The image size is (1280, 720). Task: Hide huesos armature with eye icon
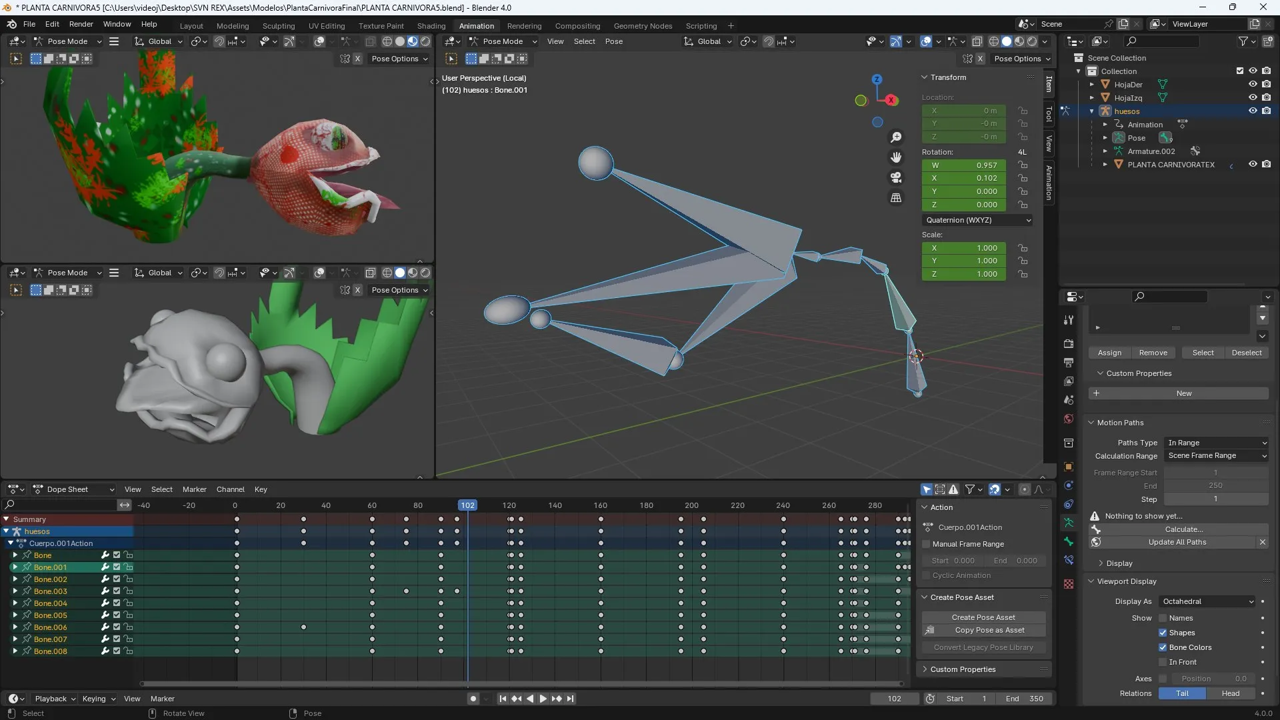[x=1253, y=111]
